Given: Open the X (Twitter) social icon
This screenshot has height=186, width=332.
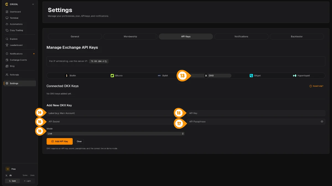Looking at the screenshot, I should click(x=6, y=175).
